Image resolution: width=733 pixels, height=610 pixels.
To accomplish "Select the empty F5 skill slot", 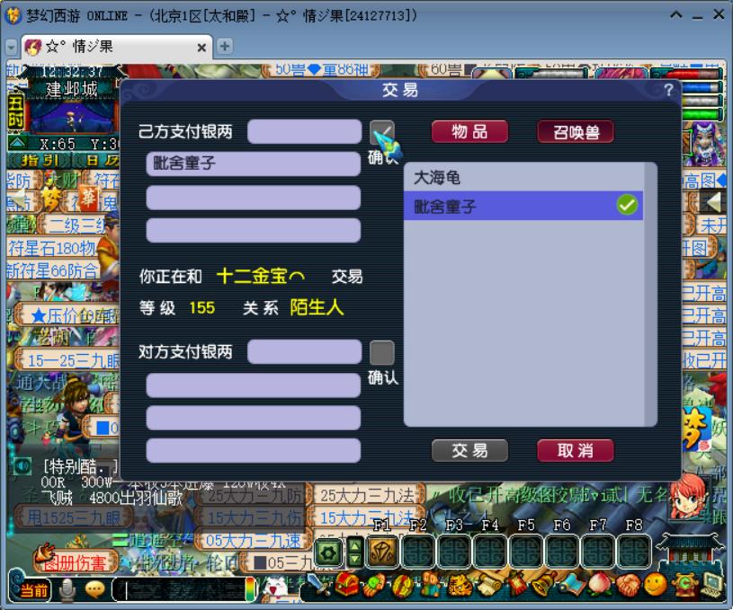I will click(526, 551).
